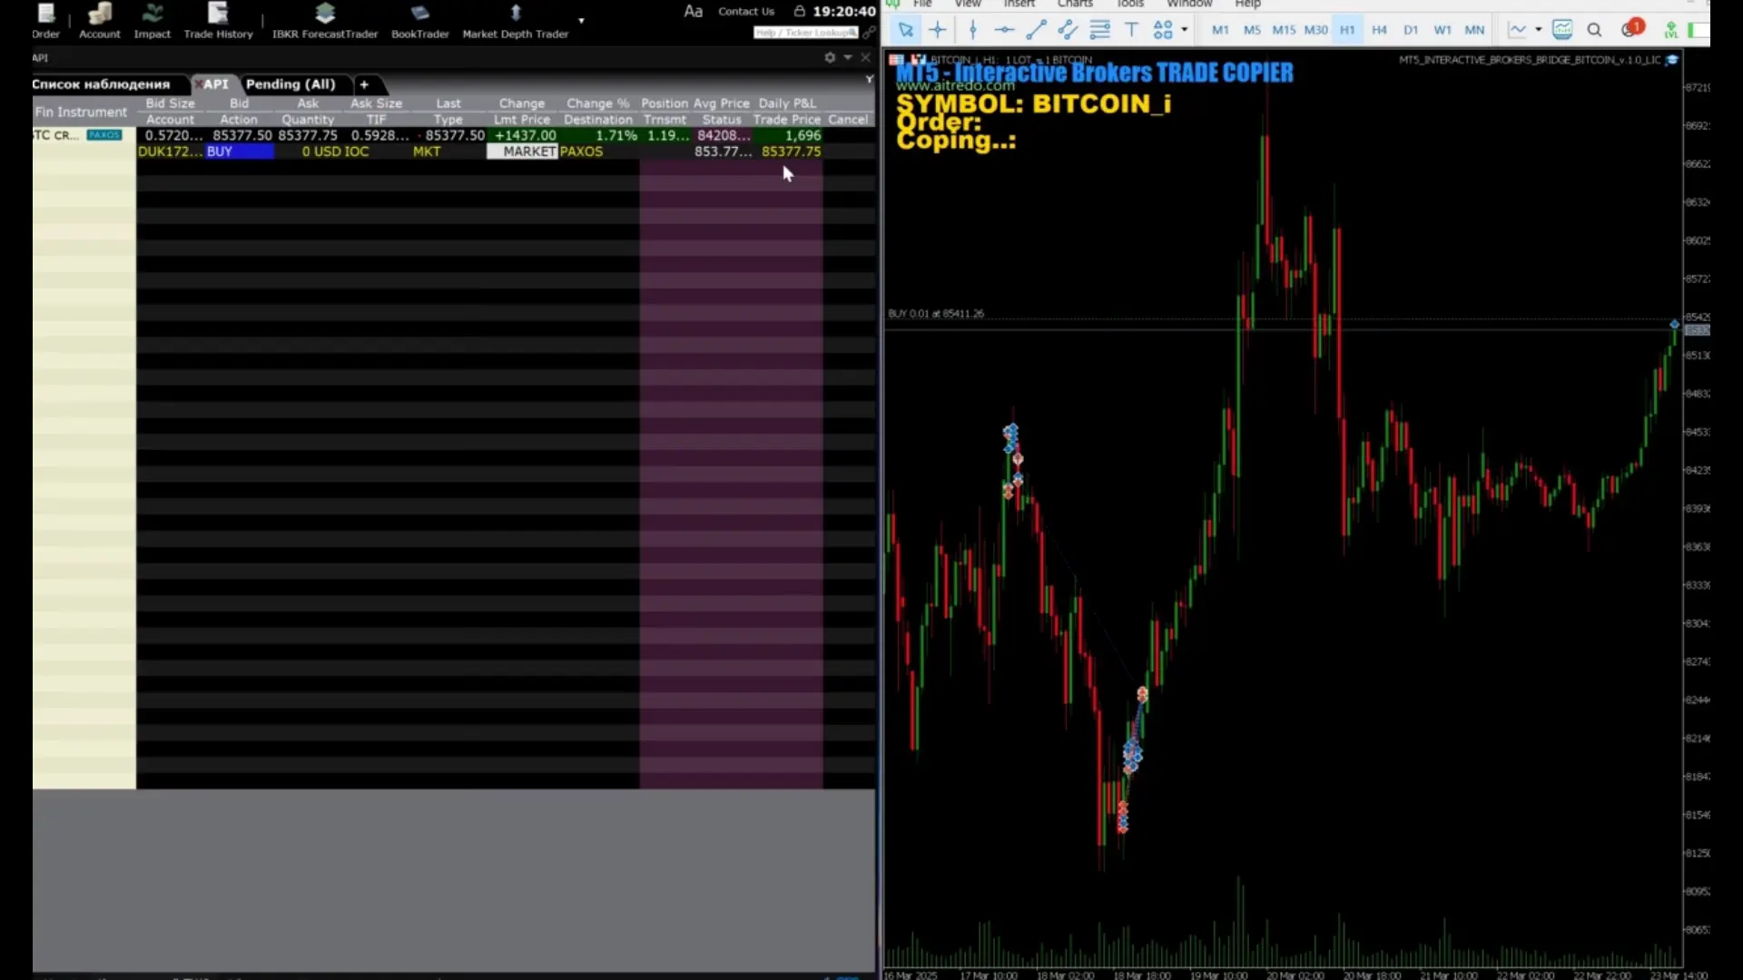This screenshot has width=1743, height=980.
Task: Switch chart to M5 timeframe
Action: (x=1252, y=30)
